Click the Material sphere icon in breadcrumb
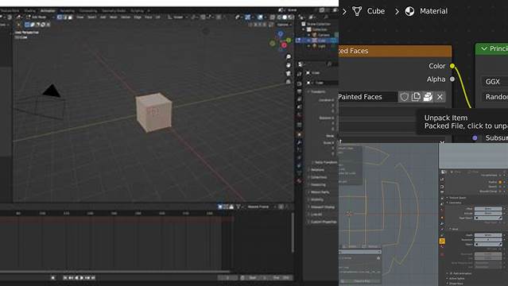 tap(409, 11)
